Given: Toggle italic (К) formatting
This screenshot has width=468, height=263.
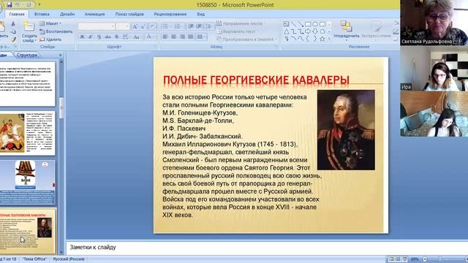Looking at the screenshot, I should coord(91,37).
